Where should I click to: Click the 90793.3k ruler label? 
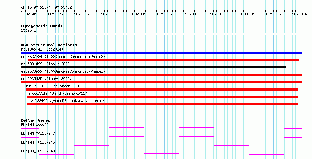[x=273, y=14]
